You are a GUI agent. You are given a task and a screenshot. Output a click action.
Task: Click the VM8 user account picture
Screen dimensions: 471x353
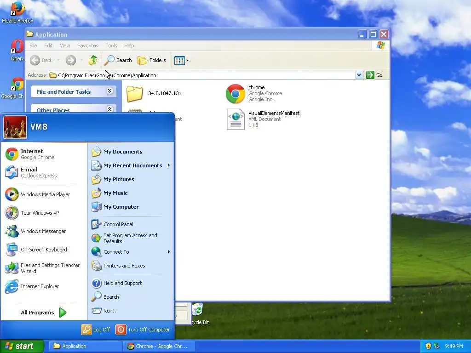15,127
